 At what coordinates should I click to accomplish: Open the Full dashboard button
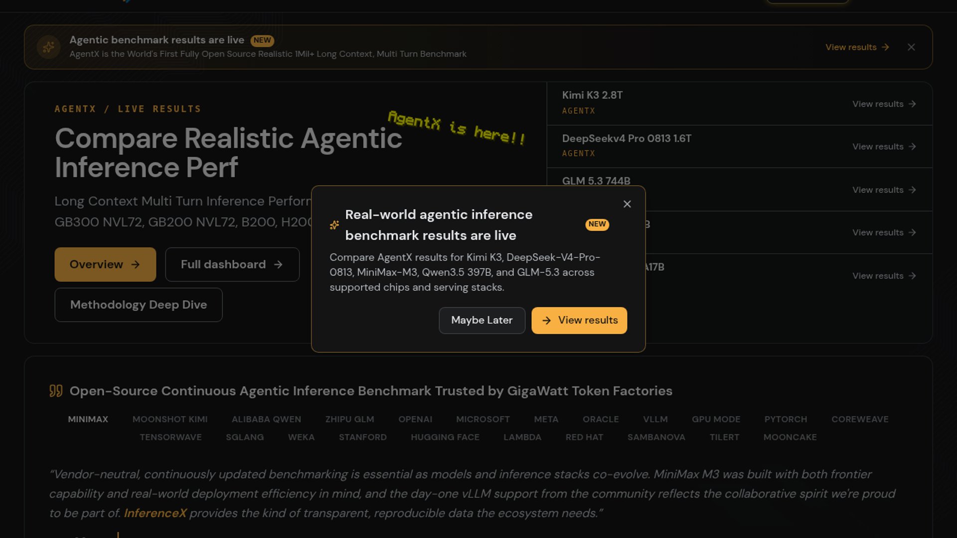pyautogui.click(x=232, y=265)
